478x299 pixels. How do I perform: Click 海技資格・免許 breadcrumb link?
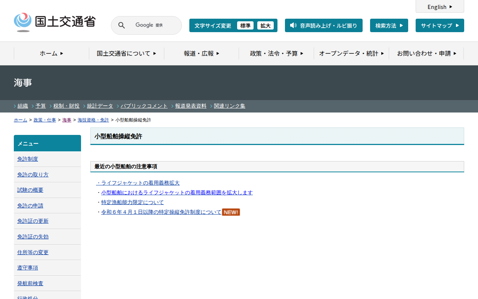click(x=93, y=120)
